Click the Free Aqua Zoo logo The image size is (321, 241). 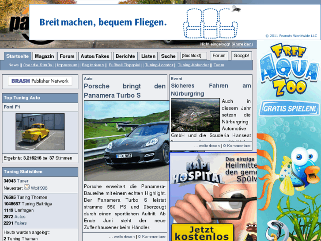pos(289,70)
